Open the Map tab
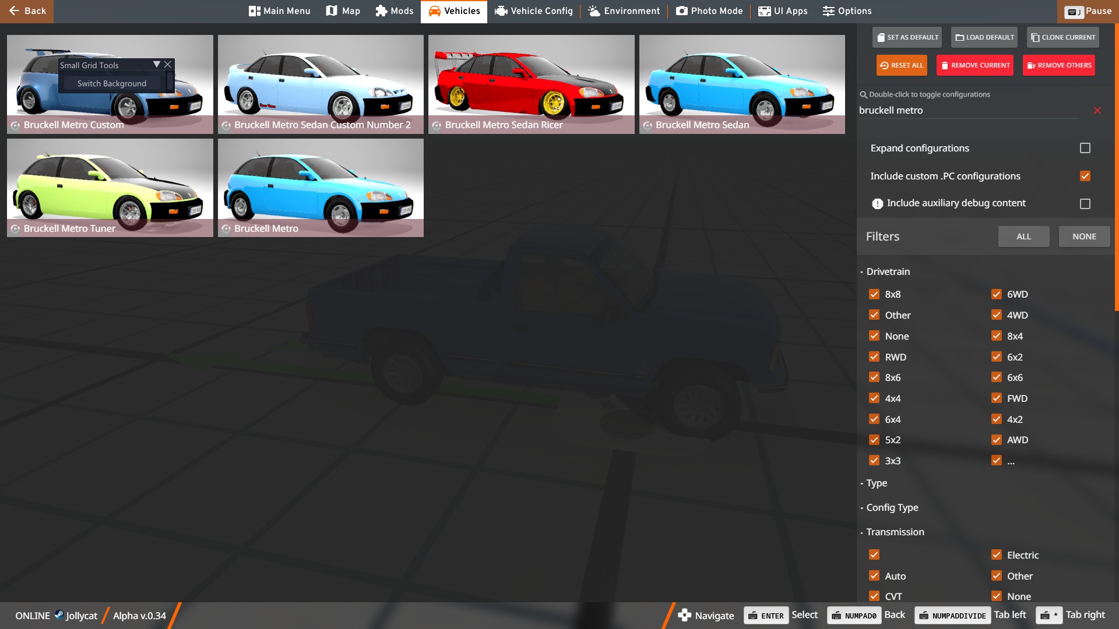Viewport: 1119px width, 629px height. pos(343,11)
